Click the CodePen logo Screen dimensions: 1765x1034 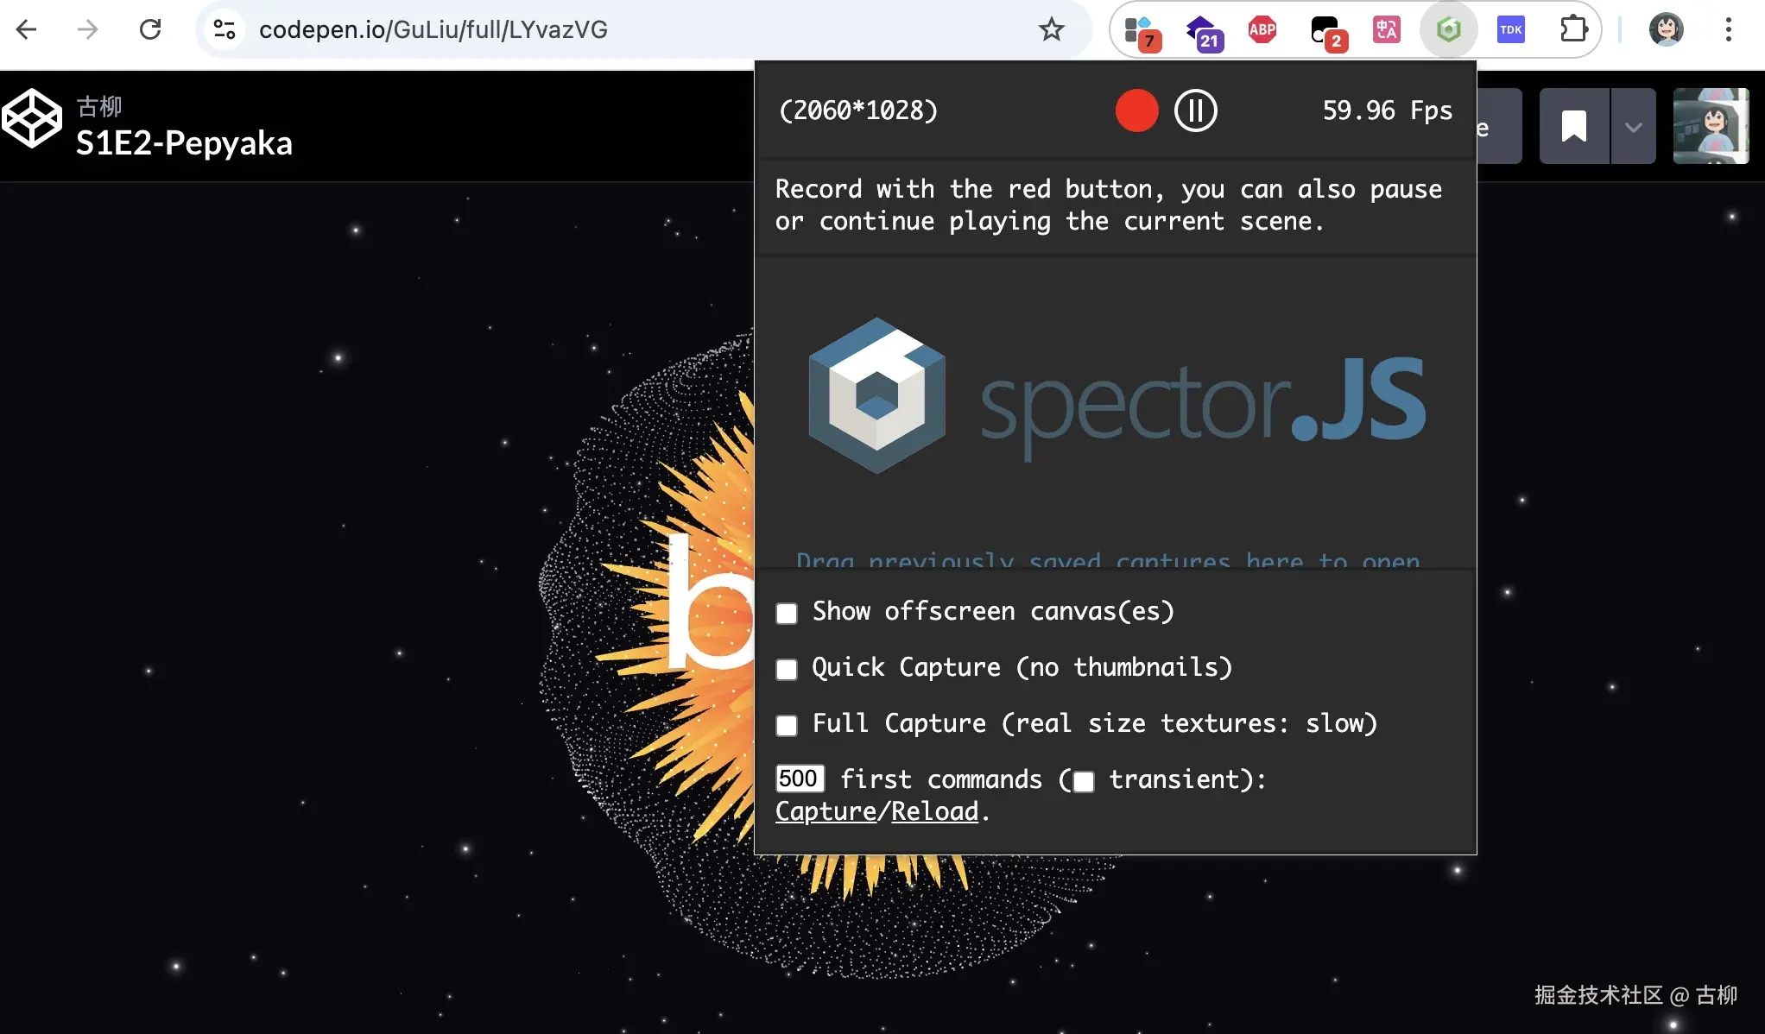pos(32,118)
